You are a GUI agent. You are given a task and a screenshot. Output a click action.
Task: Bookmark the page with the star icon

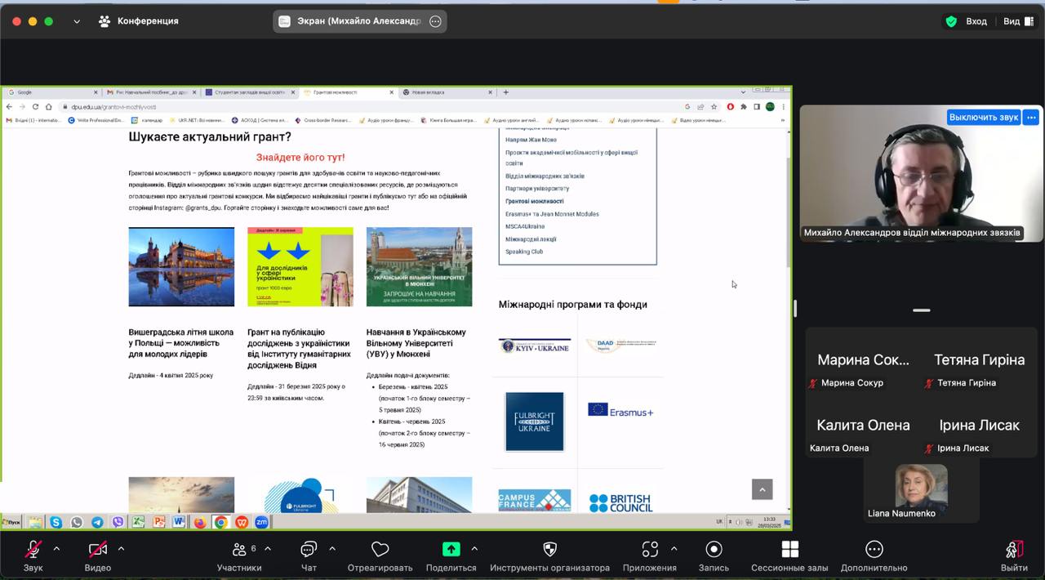click(713, 106)
